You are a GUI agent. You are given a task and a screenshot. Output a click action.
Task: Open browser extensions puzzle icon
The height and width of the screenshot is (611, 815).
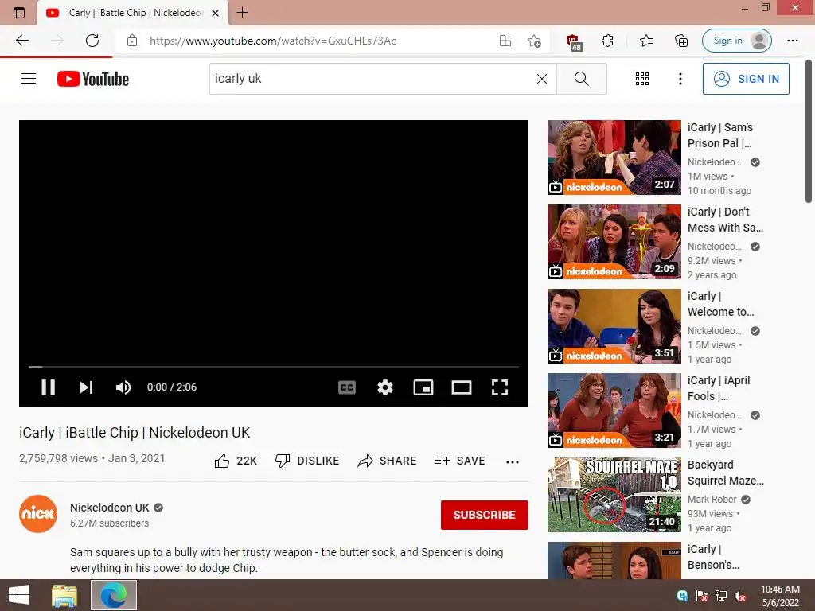(x=607, y=41)
